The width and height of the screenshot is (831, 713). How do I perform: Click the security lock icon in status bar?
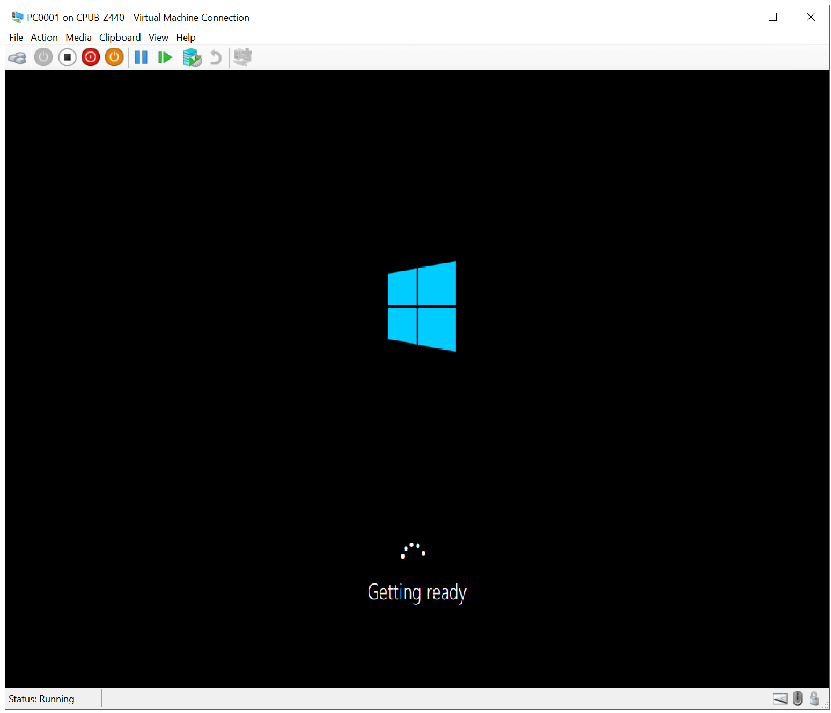click(814, 699)
